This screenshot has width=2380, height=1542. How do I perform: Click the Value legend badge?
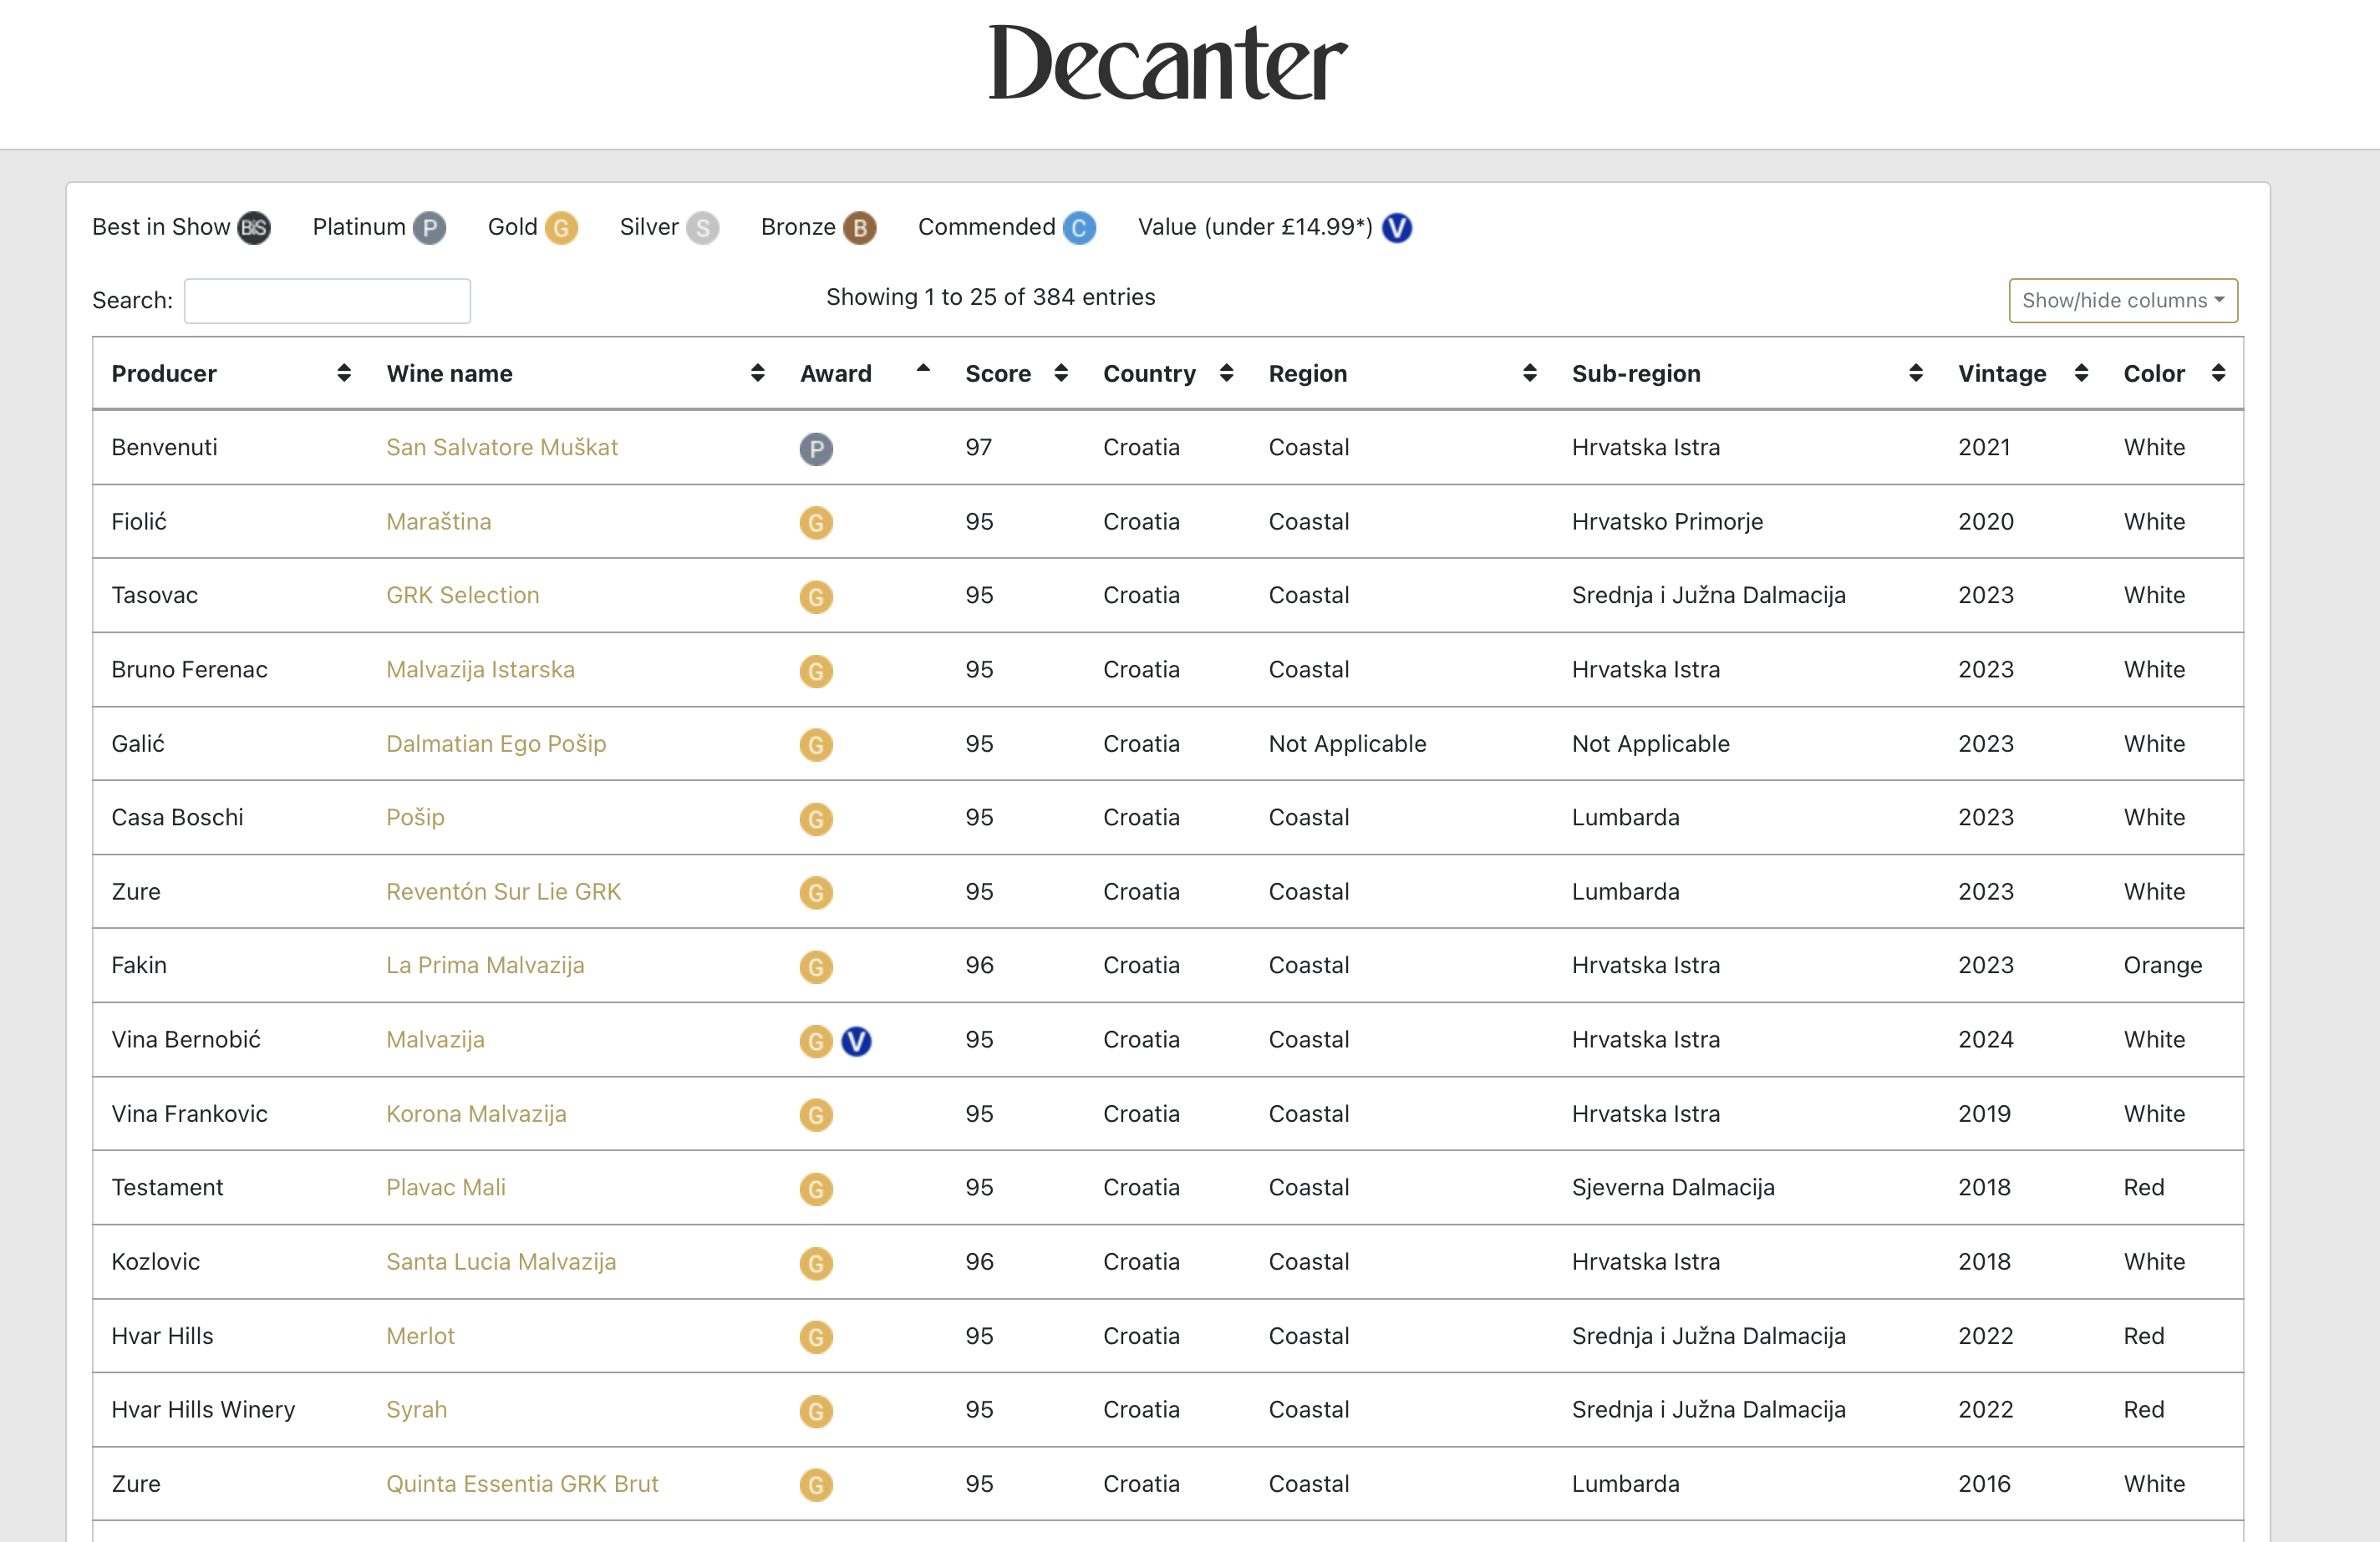pos(1397,228)
